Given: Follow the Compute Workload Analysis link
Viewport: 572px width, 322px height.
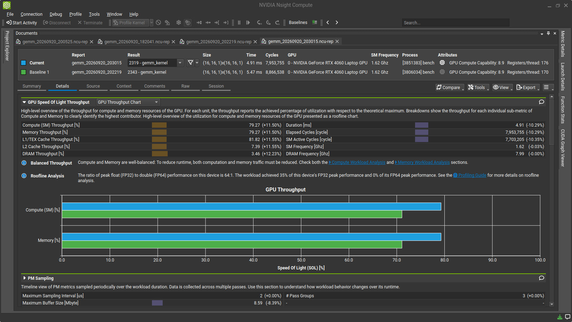Looking at the screenshot, I should click(359, 162).
